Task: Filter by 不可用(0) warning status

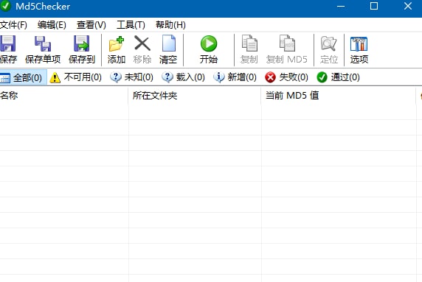Action: 76,77
